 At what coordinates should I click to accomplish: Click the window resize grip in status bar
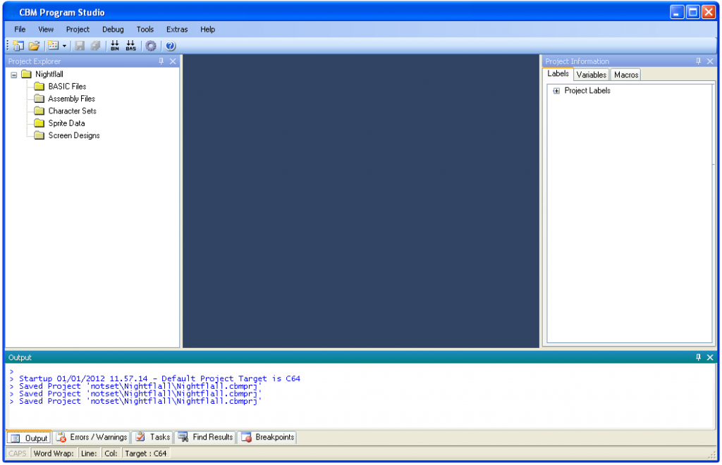pyautogui.click(x=712, y=455)
